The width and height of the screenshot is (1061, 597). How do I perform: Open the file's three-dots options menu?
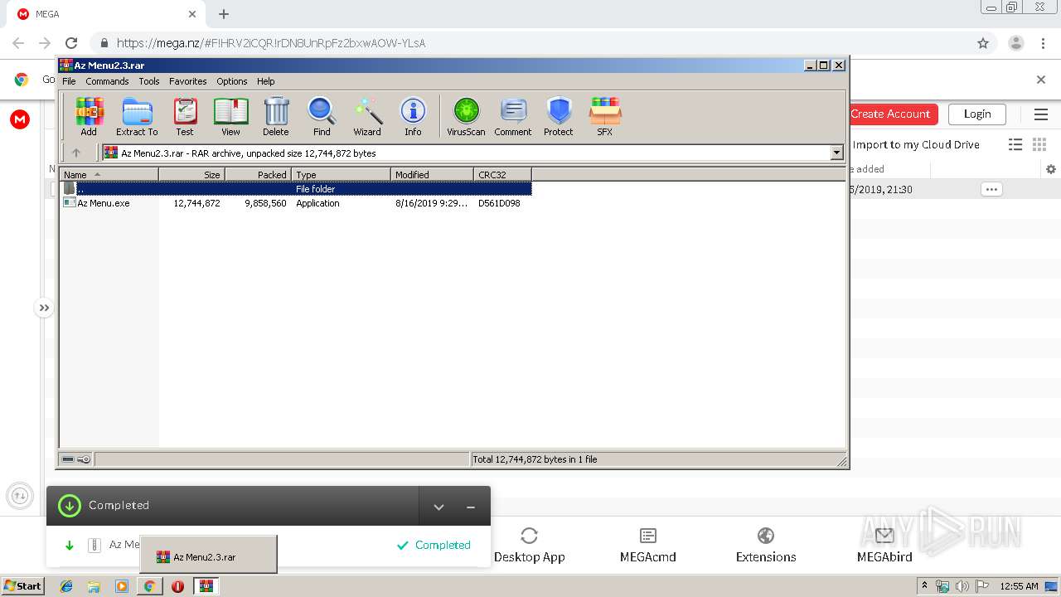(x=991, y=189)
